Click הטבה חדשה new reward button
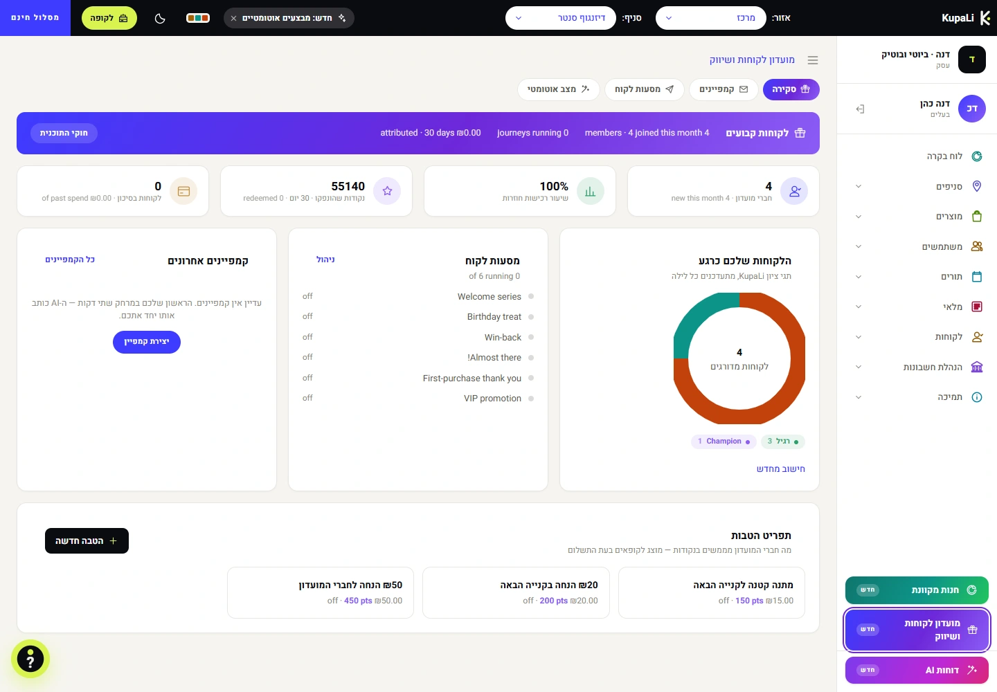Image resolution: width=997 pixels, height=692 pixels. (x=87, y=541)
